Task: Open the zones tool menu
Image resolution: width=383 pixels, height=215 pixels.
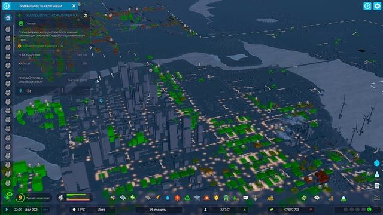Action: (113, 198)
